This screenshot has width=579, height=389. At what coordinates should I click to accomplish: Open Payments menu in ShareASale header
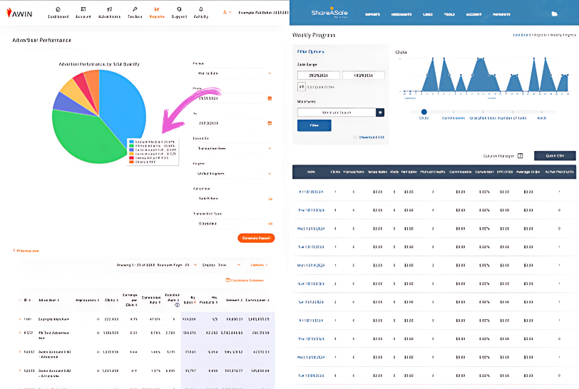click(501, 14)
